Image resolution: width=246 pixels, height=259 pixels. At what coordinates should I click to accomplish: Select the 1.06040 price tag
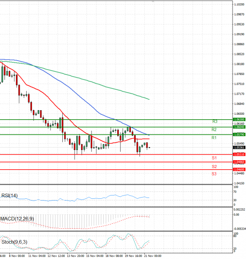click(x=239, y=127)
